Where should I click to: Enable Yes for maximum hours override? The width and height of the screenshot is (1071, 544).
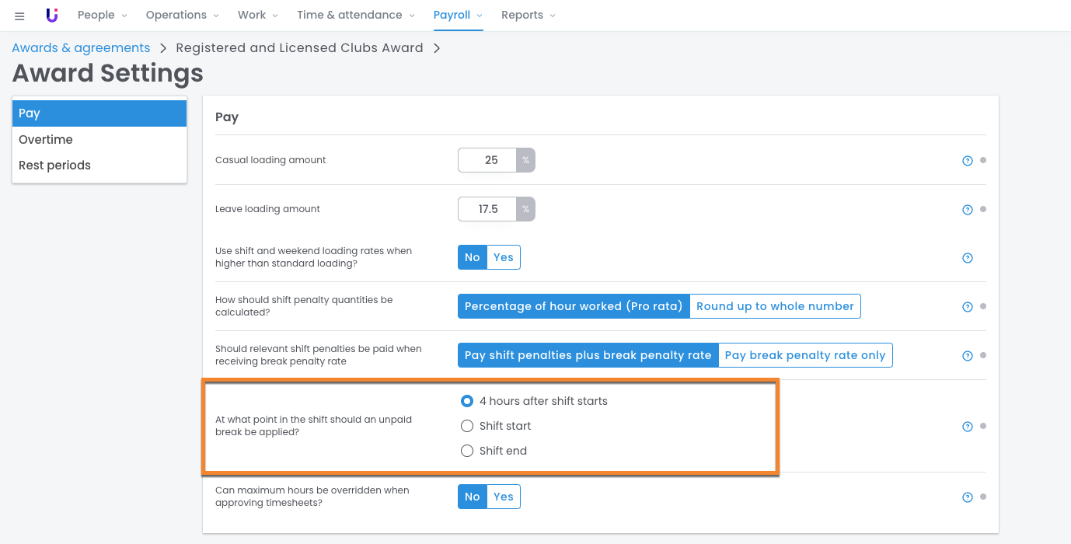click(x=504, y=497)
